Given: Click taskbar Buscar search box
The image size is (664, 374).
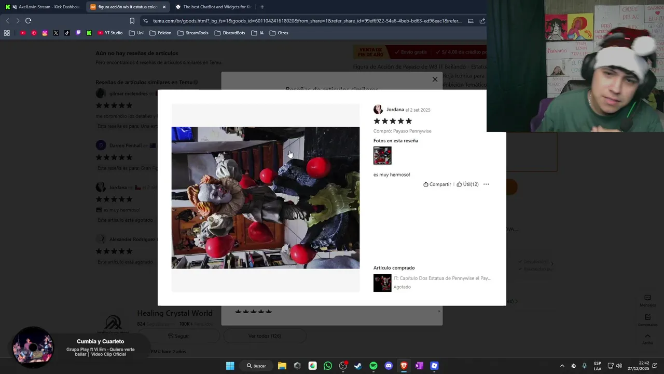Looking at the screenshot, I should 256,366.
